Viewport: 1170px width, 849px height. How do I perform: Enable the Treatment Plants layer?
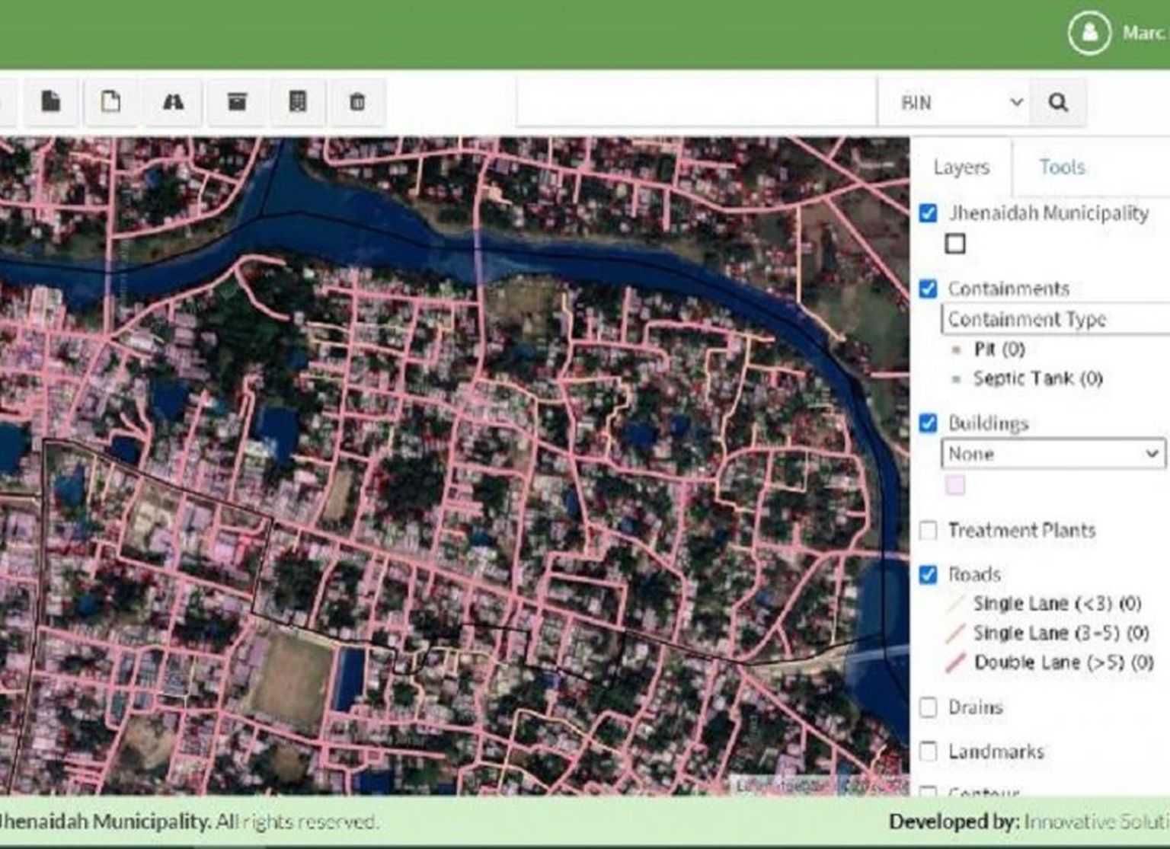pyautogui.click(x=928, y=530)
